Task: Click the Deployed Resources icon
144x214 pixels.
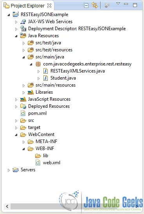Action: tap(23, 106)
